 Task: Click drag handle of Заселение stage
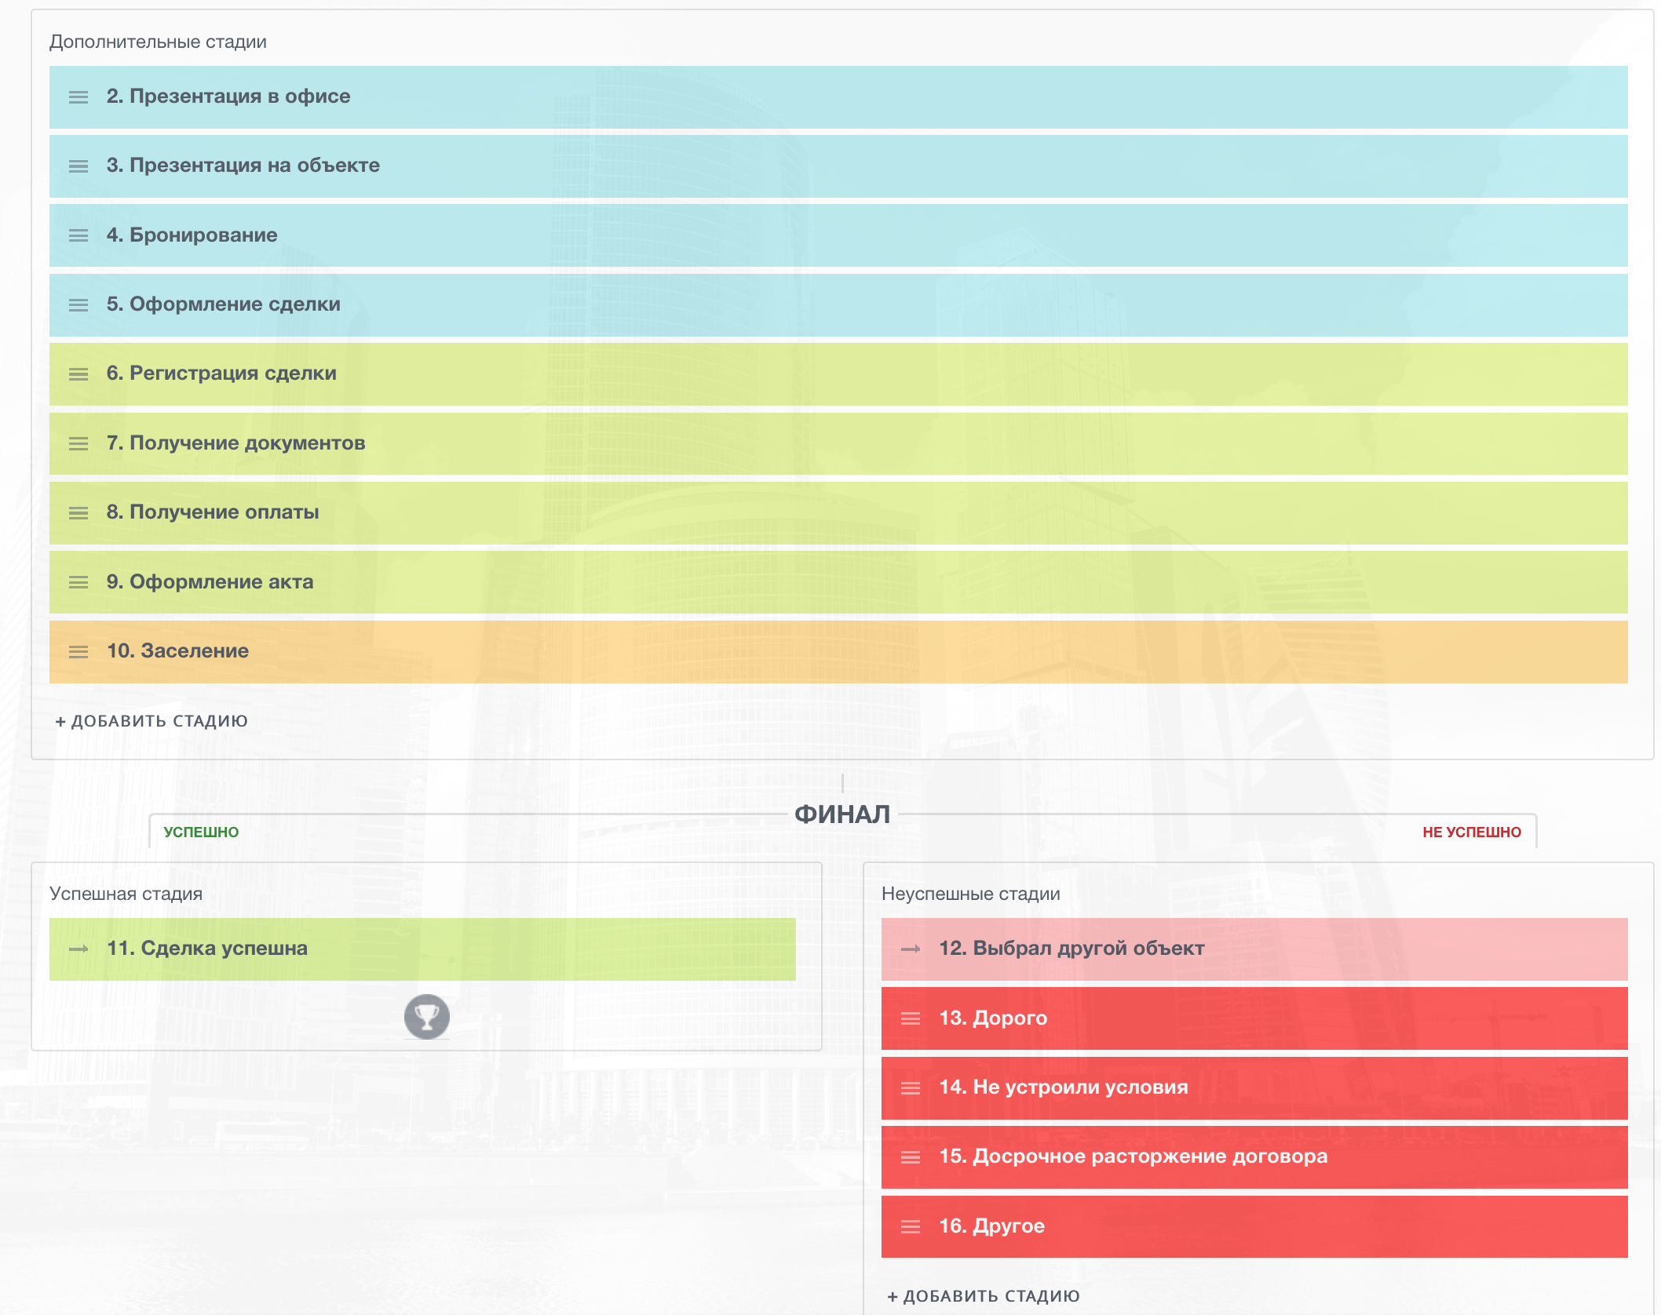click(x=78, y=652)
